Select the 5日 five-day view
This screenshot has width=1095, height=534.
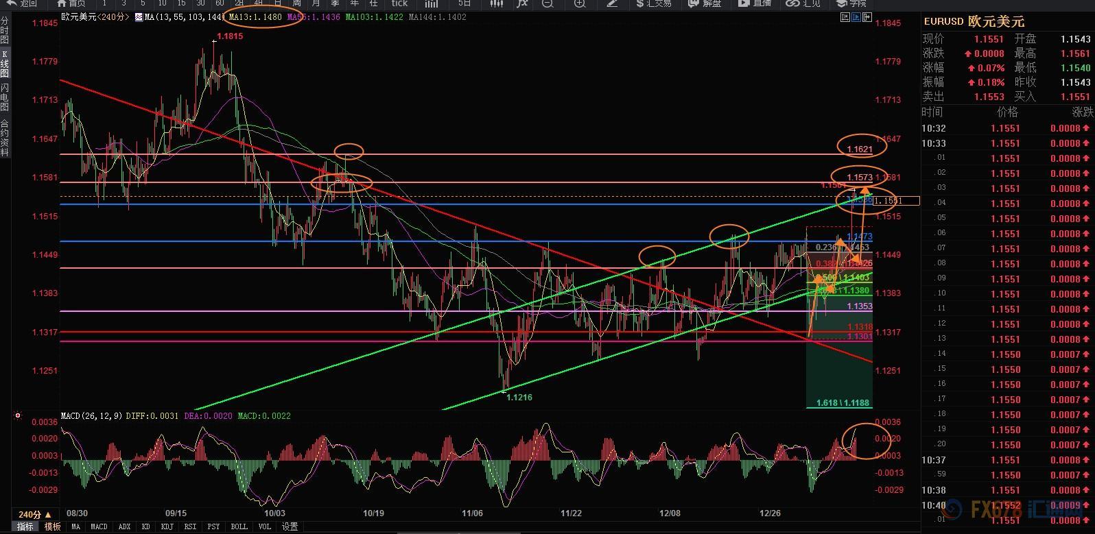coord(464,3)
